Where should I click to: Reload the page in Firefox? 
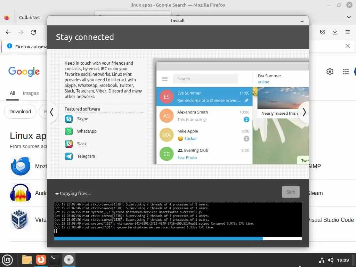pyautogui.click(x=33, y=32)
